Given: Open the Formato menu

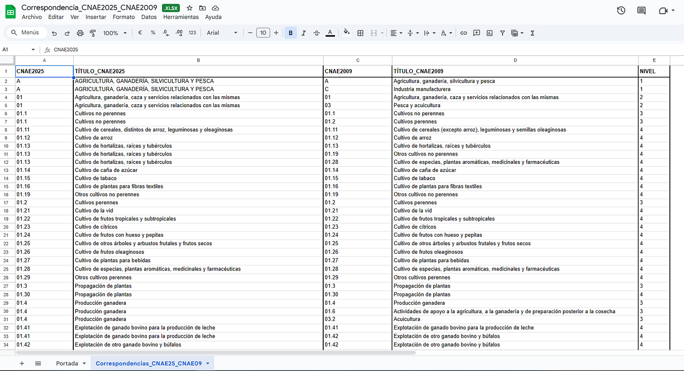Looking at the screenshot, I should [124, 17].
